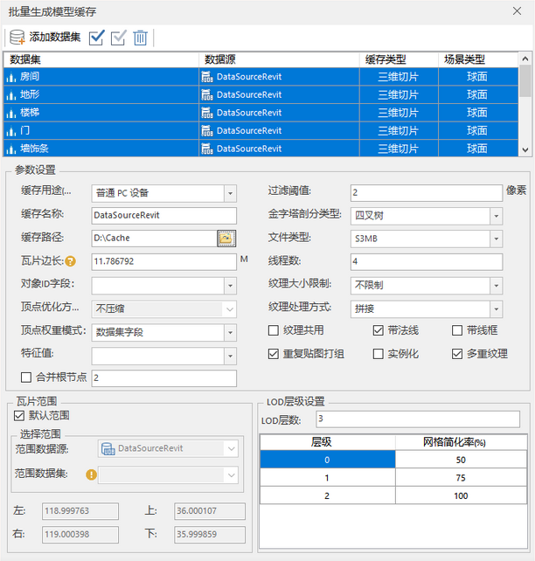Open the 范围数据集 dropdown arrow

tap(231, 475)
